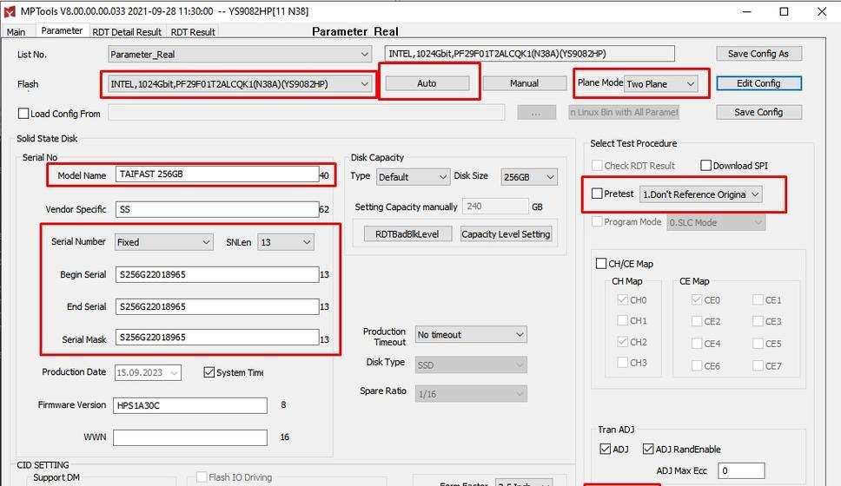
Task: Click the MPTools app icon in title bar
Action: tap(10, 11)
